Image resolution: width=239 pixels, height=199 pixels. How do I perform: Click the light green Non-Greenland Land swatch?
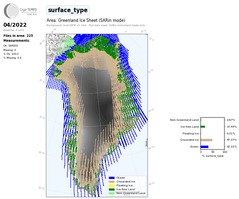(x=112, y=193)
